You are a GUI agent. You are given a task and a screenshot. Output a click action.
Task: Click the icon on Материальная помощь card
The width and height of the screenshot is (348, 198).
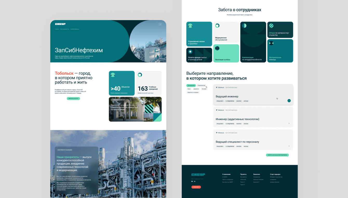click(271, 43)
